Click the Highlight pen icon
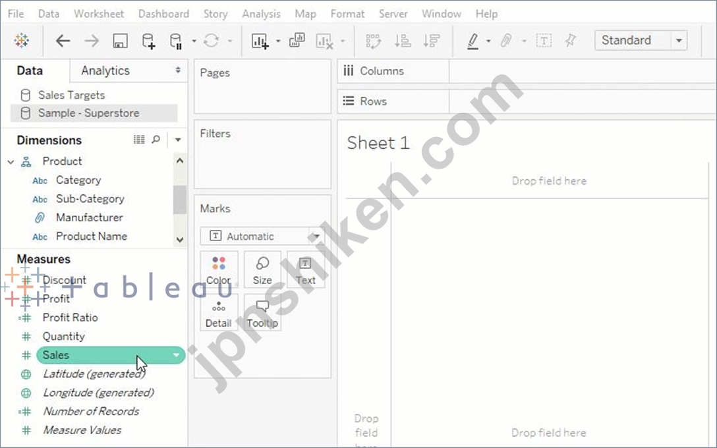This screenshot has height=448, width=717. coord(473,41)
